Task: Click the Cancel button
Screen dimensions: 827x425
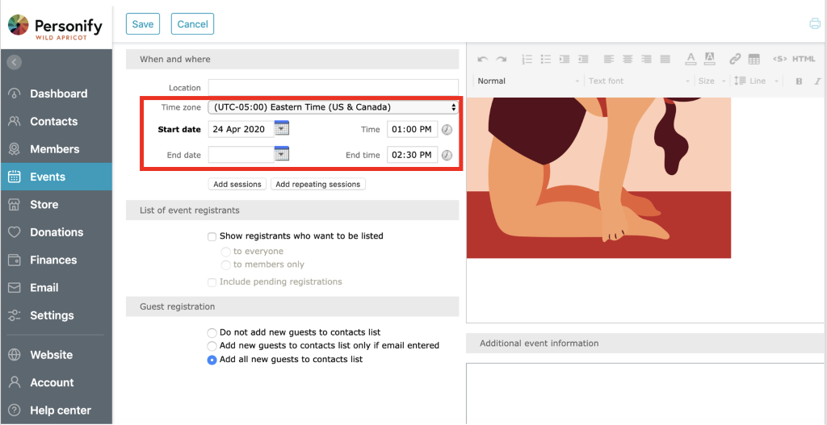Action: (192, 24)
